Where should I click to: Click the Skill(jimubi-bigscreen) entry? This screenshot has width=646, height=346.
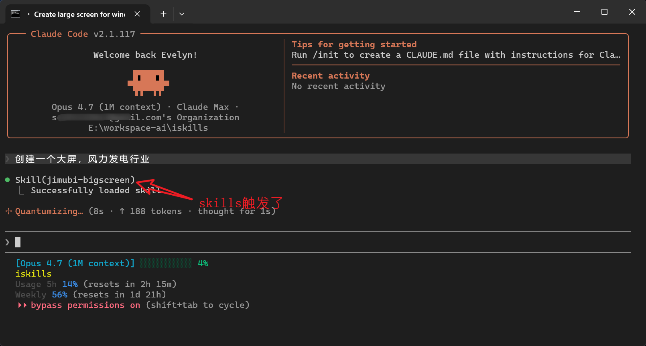point(75,180)
